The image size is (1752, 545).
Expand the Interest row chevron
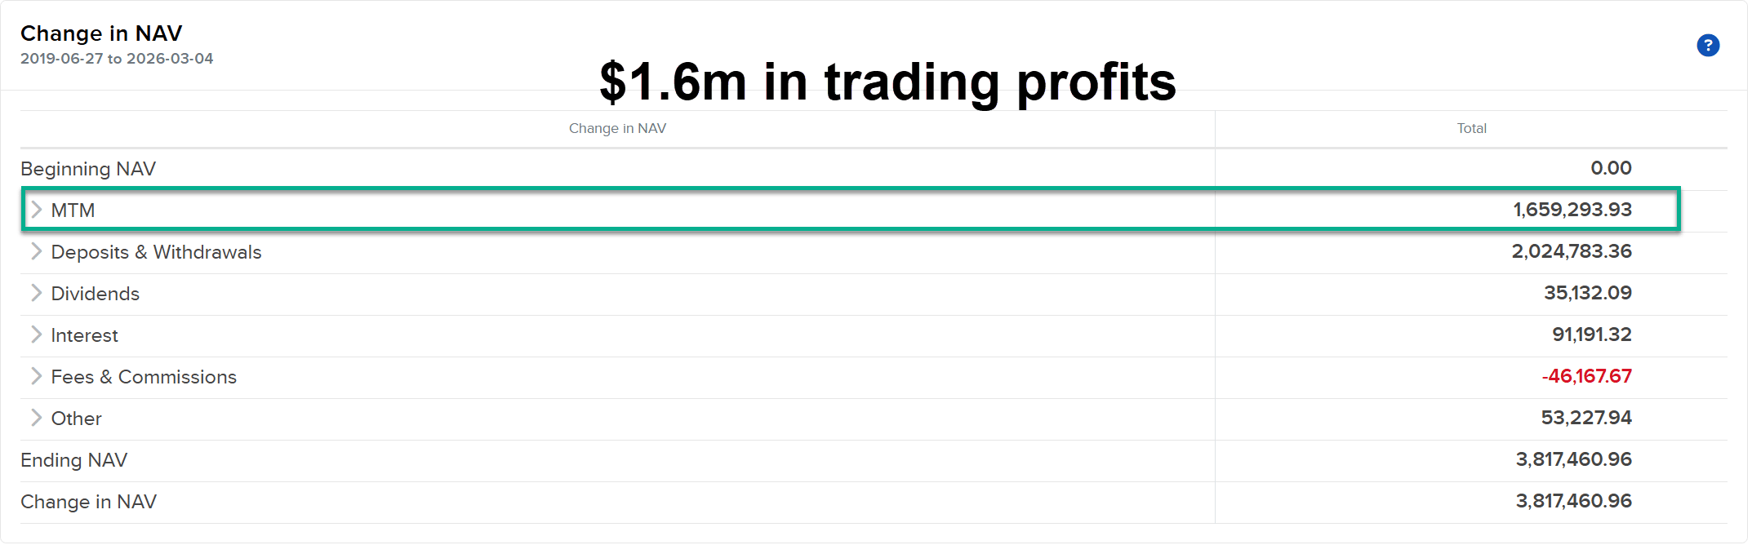pos(36,335)
